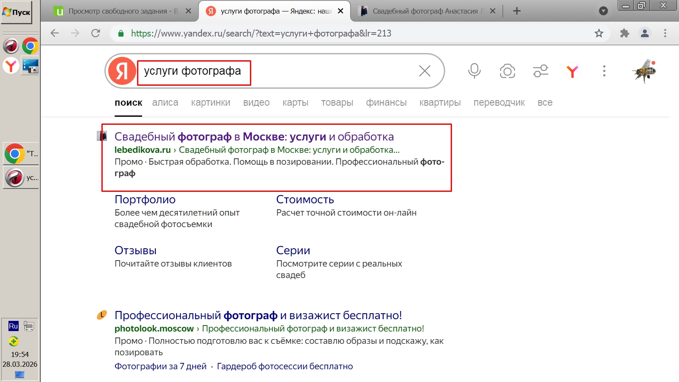Switch to the картинки tab
Screen dimensions: 679x382
point(210,103)
